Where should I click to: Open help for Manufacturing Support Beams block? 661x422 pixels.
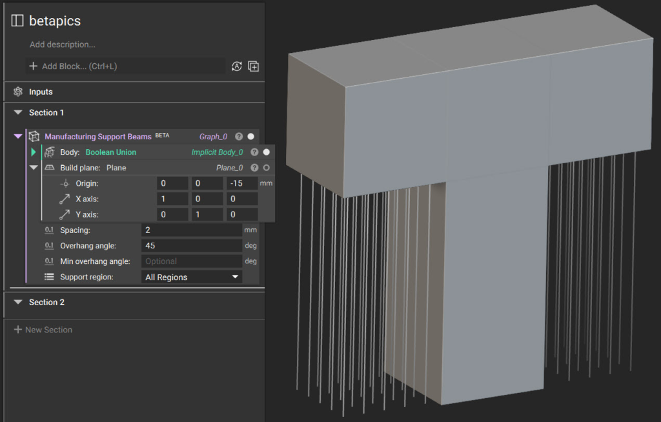(x=239, y=136)
